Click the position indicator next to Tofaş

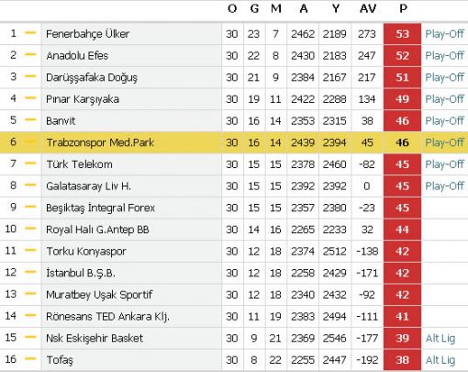(30, 359)
